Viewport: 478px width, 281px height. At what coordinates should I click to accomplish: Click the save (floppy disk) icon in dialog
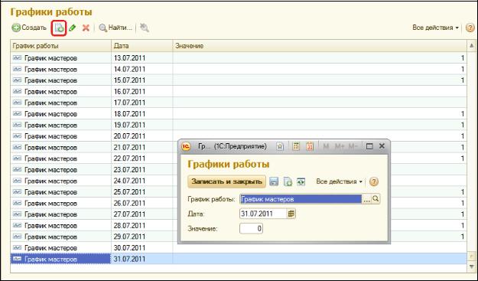tap(274, 181)
